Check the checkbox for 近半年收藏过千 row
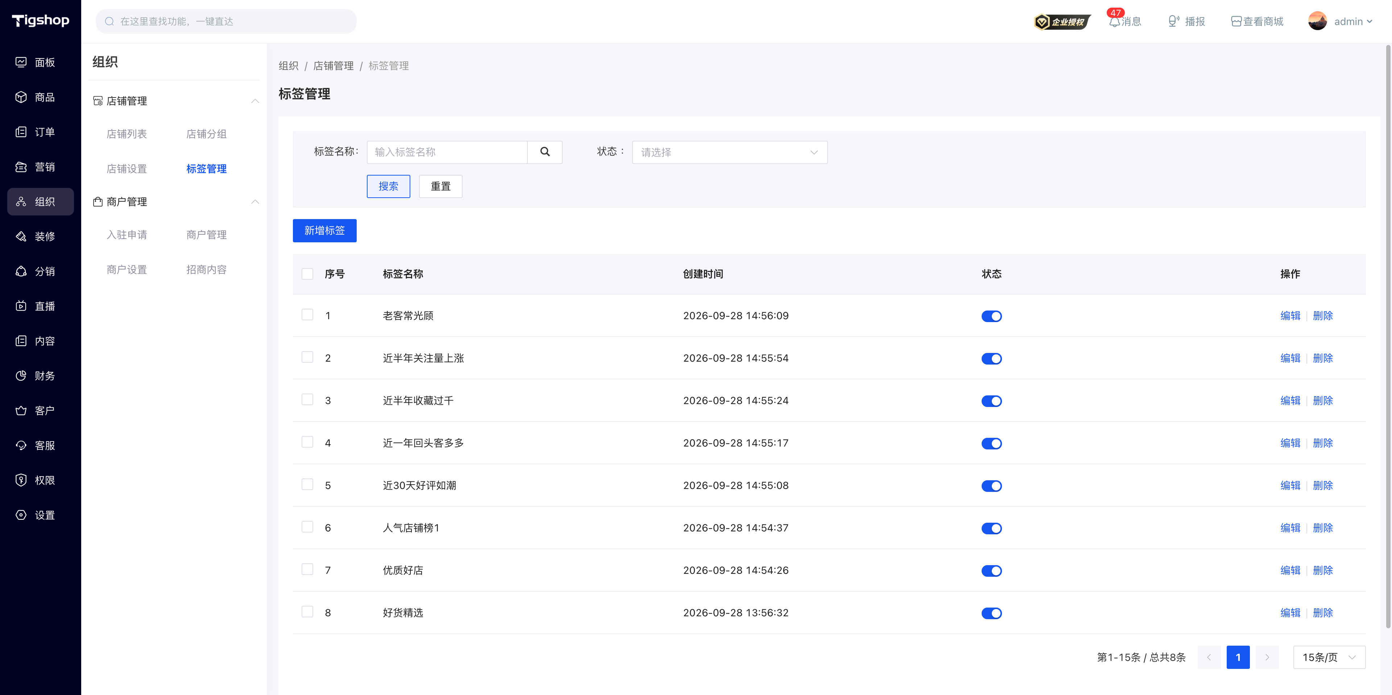 point(307,400)
